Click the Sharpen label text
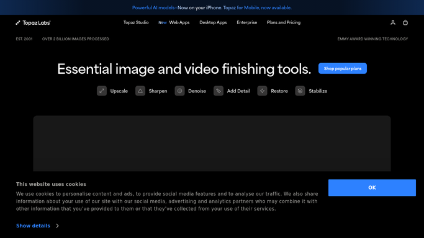The height and width of the screenshot is (238, 424). click(158, 91)
